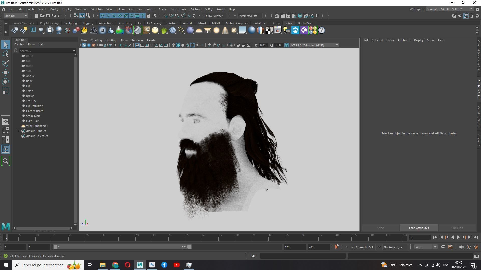
Task: Open the Rigging menu set dropdown
Action: 16,16
